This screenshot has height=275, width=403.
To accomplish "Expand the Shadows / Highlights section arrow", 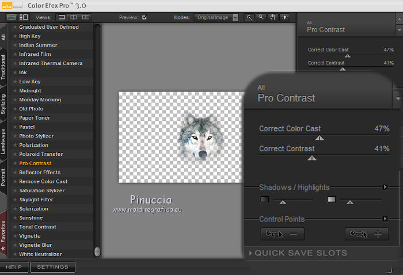I will 385,187.
